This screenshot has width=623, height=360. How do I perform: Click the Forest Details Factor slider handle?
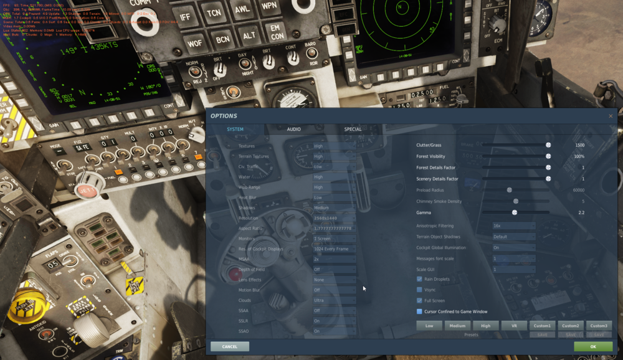pos(548,168)
